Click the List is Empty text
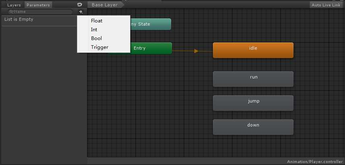Screen dimensions: 345x165 [x=19, y=19]
